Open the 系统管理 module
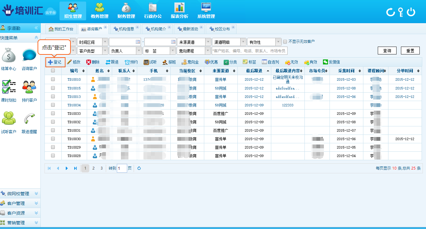This screenshot has width=426, height=229. click(x=206, y=11)
